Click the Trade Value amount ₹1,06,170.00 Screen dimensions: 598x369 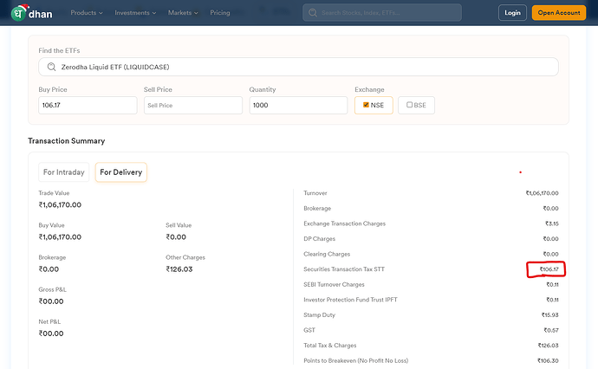click(x=60, y=205)
